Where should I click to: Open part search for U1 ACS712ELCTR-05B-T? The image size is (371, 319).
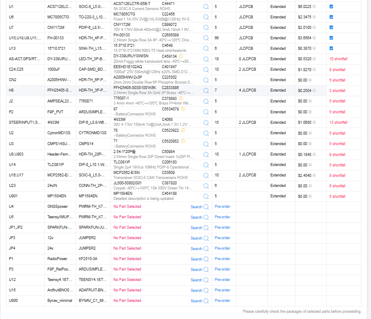click(206, 7)
